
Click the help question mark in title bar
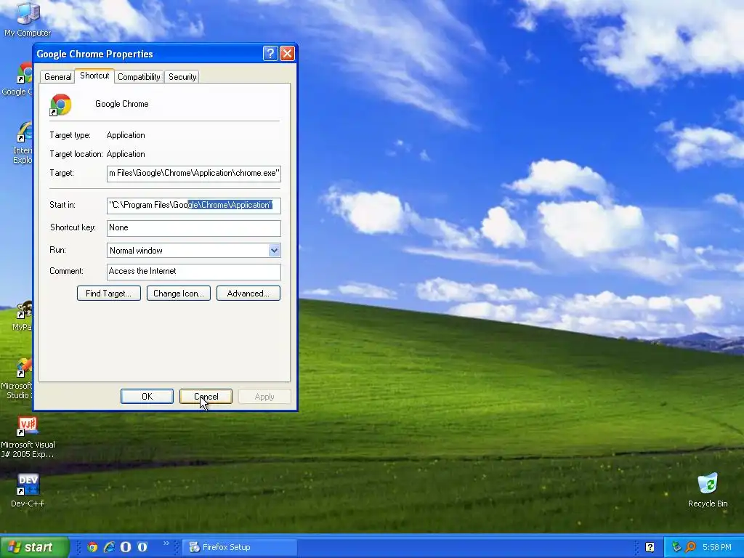(270, 54)
